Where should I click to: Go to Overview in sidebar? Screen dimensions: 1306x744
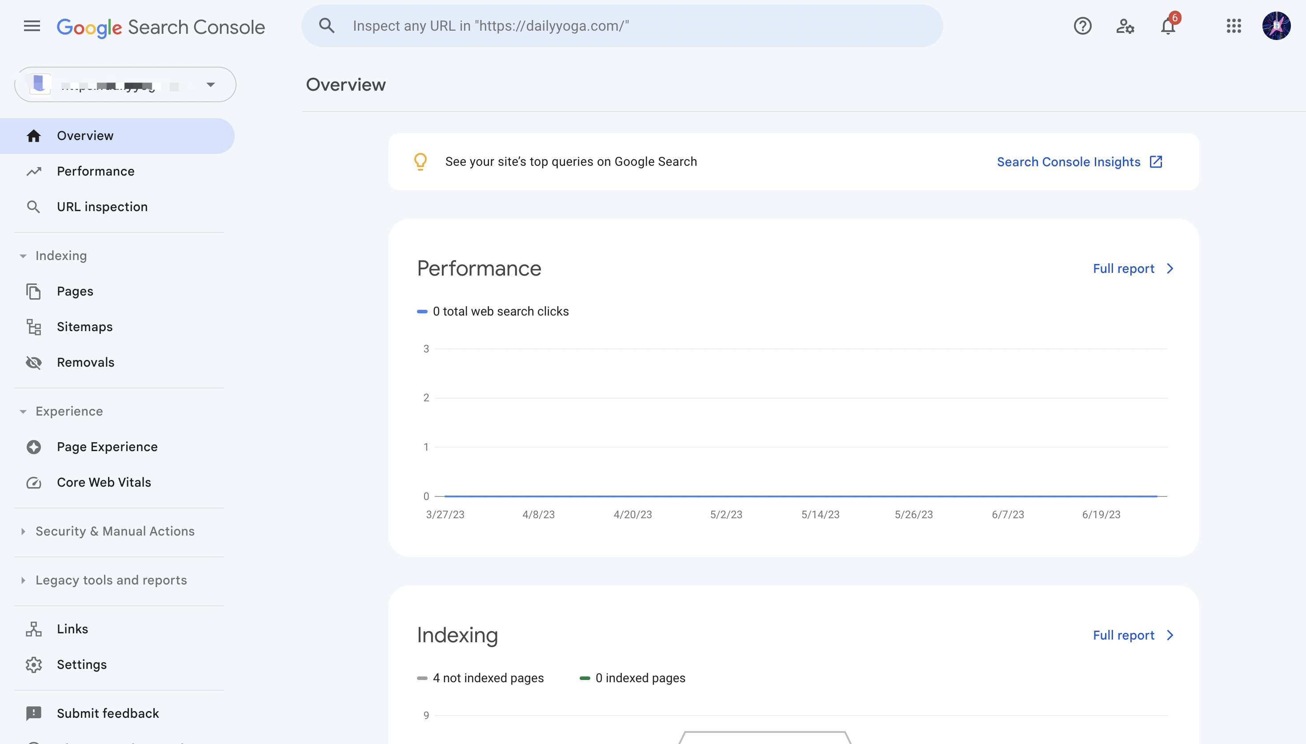(117, 136)
